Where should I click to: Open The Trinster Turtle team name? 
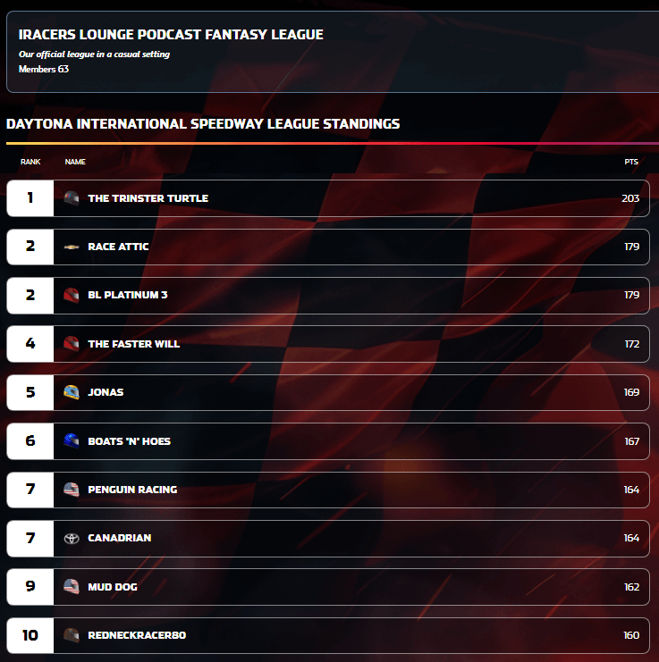pyautogui.click(x=148, y=198)
